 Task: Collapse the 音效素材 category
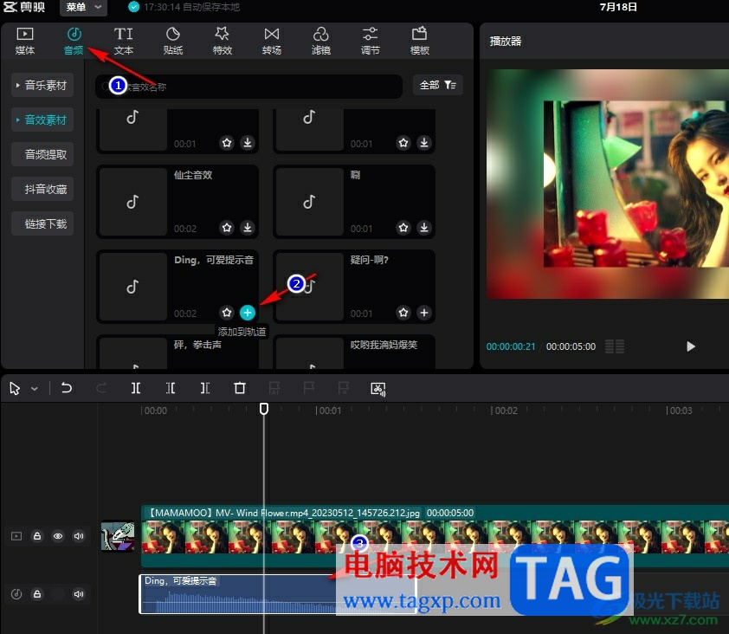pos(42,120)
